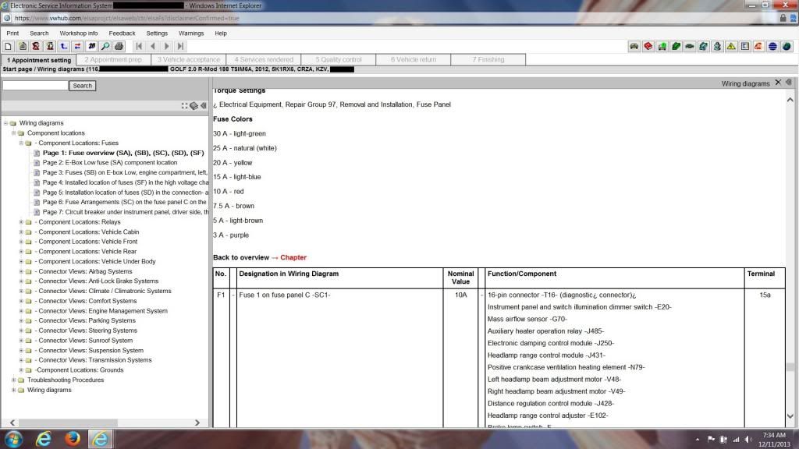Click the Search button in left panel

pyautogui.click(x=83, y=86)
